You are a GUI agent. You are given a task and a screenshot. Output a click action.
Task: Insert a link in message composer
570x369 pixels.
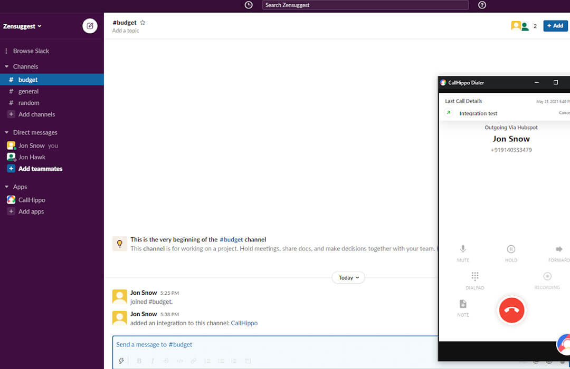tap(193, 361)
